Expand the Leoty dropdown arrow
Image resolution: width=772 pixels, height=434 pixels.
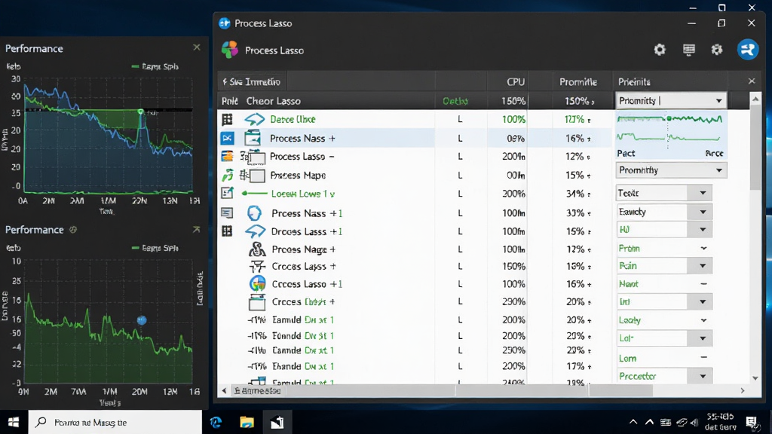click(x=703, y=320)
